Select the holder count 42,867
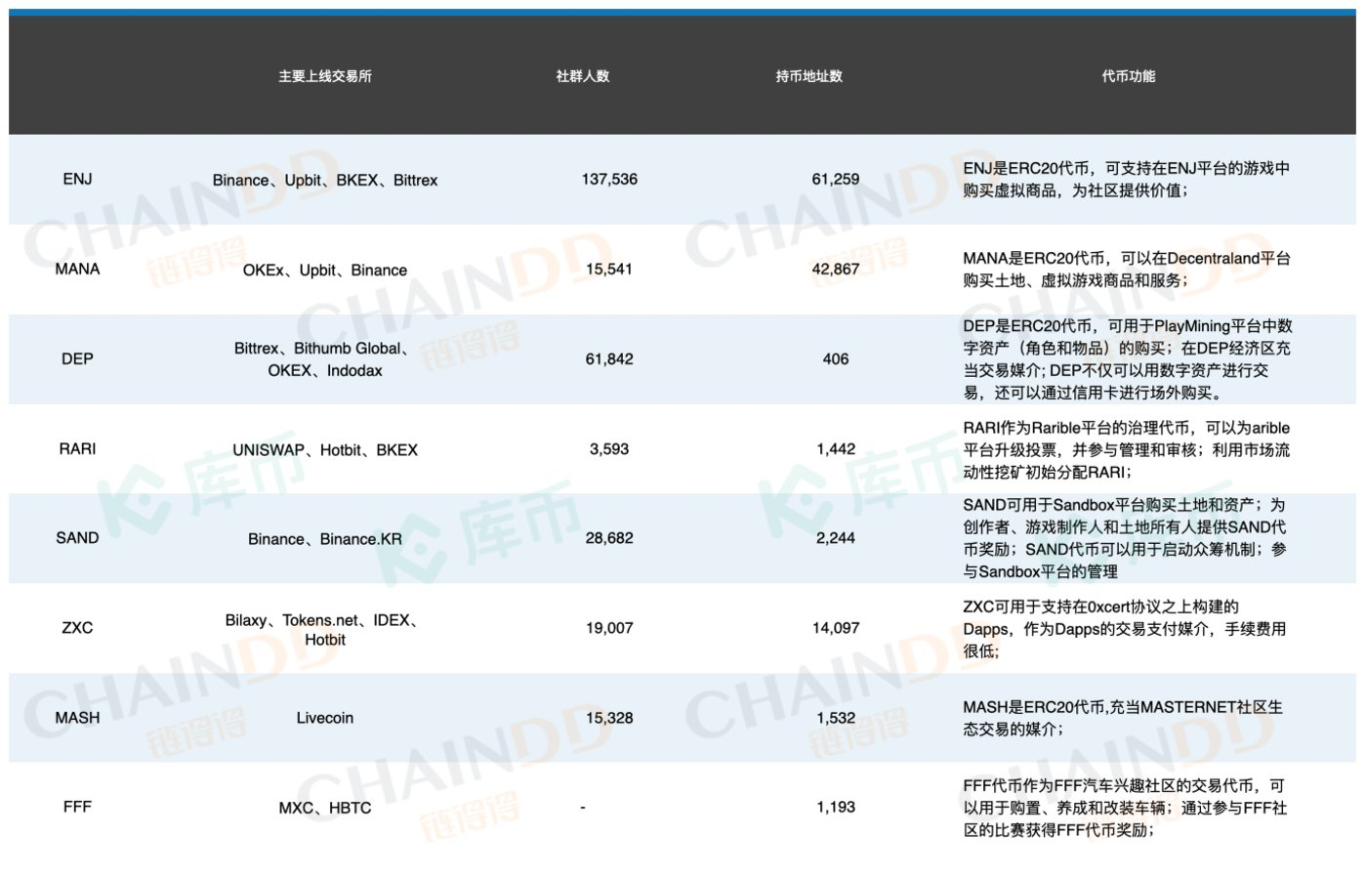Screen dimensions: 1366x878 [836, 270]
